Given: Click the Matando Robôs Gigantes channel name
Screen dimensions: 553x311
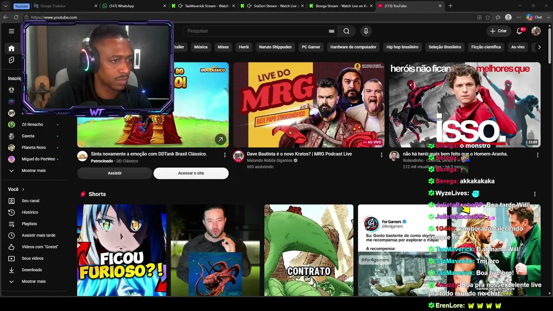Looking at the screenshot, I should (x=270, y=161).
